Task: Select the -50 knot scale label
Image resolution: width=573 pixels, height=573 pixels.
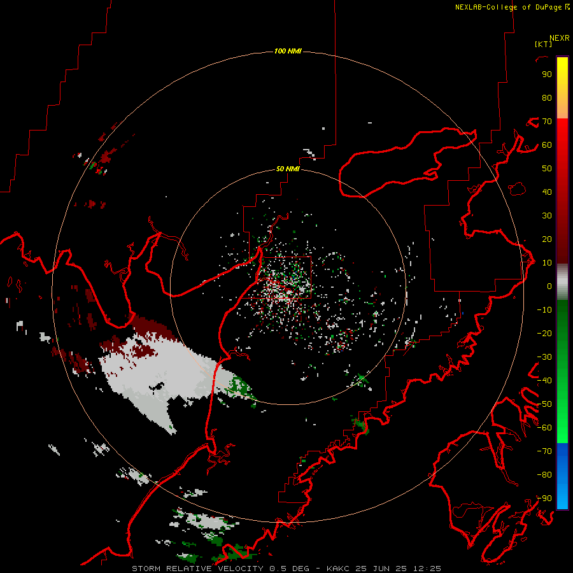Action: point(544,404)
